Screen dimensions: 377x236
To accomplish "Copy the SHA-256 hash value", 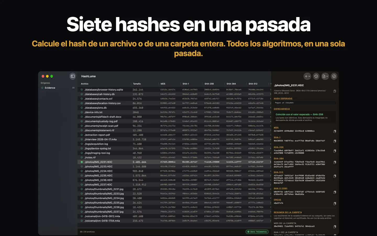I will [x=335, y=151].
